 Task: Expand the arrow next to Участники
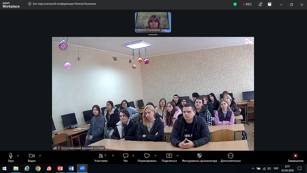pyautogui.click(x=113, y=156)
